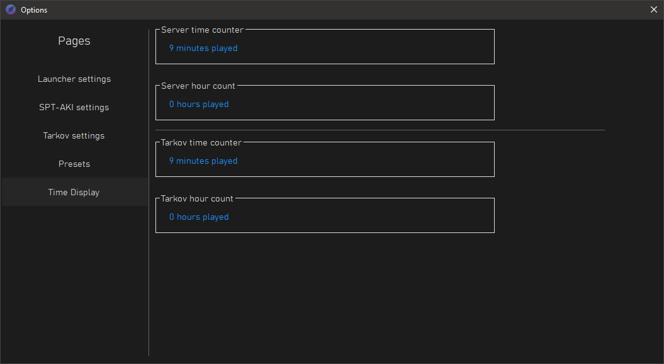Click '9 minutes played' under Tarkov time counter
The image size is (664, 364).
point(203,161)
